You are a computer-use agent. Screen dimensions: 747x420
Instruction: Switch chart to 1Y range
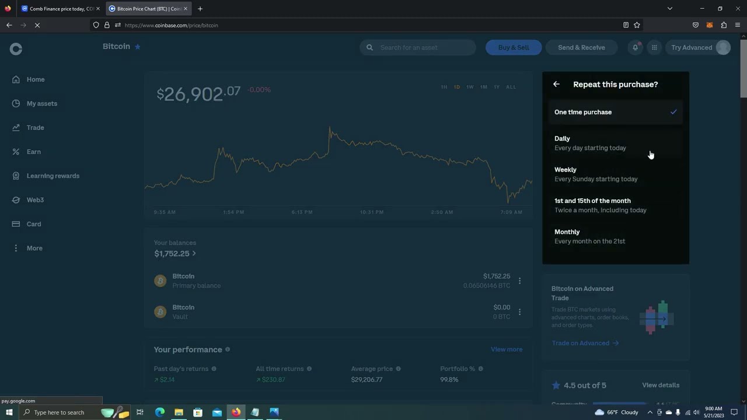point(497,87)
